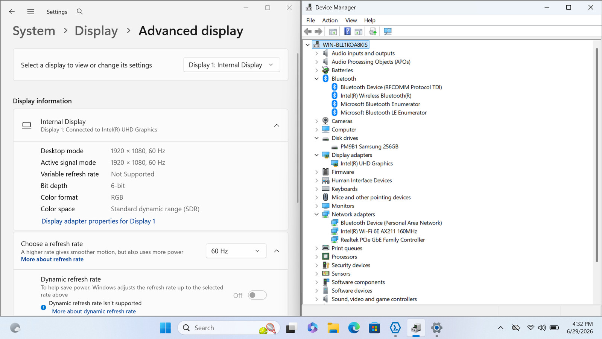
Task: Select Intel(R) UHD Graphics adapter
Action: (x=366, y=163)
